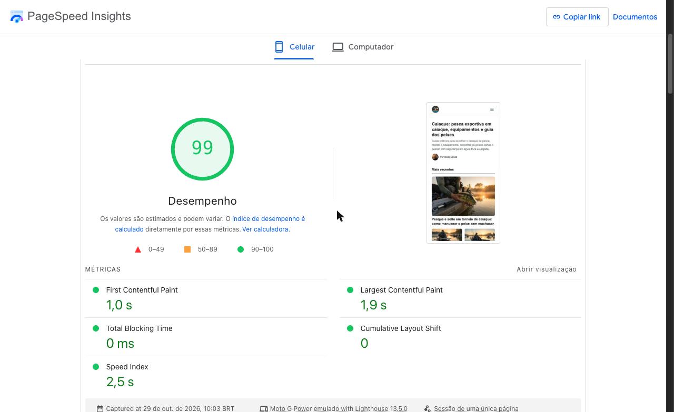
Task: Click Sessão de uma única página text
Action: click(x=476, y=408)
